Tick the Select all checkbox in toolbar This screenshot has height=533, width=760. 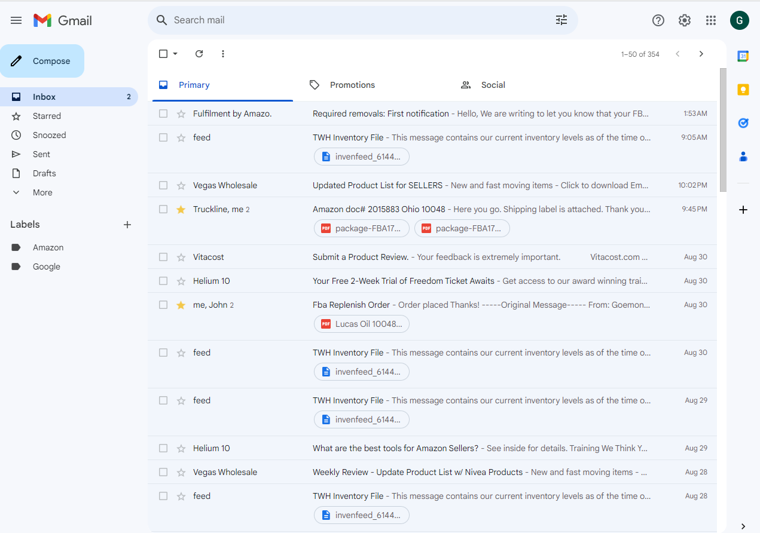[163, 54]
